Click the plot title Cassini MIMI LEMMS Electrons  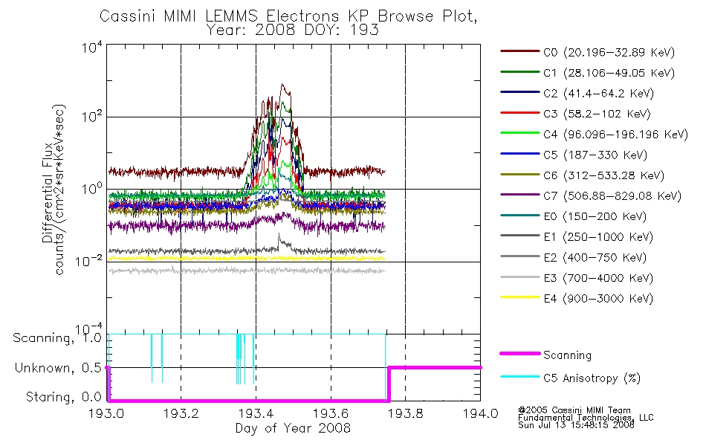point(288,16)
